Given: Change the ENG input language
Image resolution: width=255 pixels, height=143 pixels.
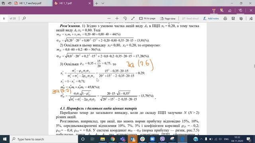Looking at the screenshot, I should pos(226,139).
